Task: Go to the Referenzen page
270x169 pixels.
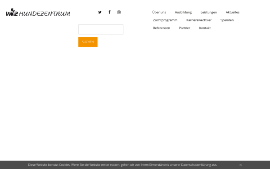Action: coord(162,28)
